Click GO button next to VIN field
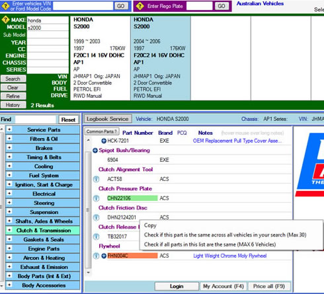Image resolution: width=324 pixels, height=294 pixels. click(121, 6)
